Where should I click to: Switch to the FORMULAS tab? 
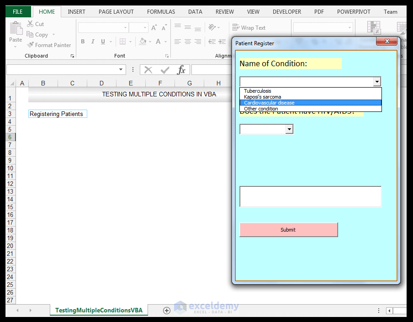[161, 12]
